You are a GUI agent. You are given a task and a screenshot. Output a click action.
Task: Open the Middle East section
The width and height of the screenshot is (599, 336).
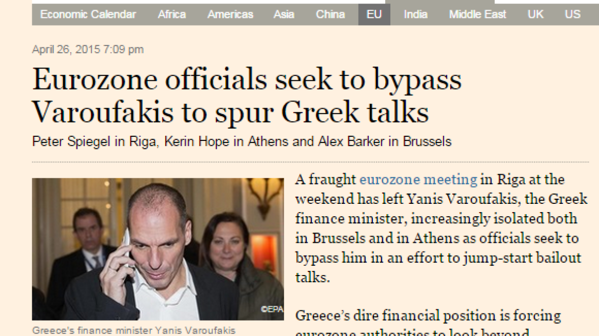click(477, 15)
